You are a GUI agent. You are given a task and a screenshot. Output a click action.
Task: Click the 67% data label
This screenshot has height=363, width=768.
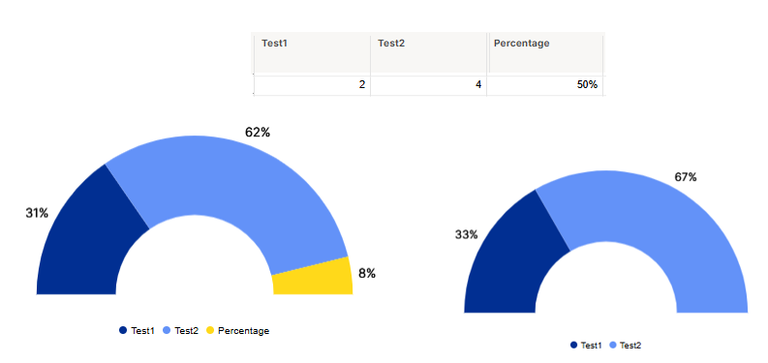pos(686,177)
